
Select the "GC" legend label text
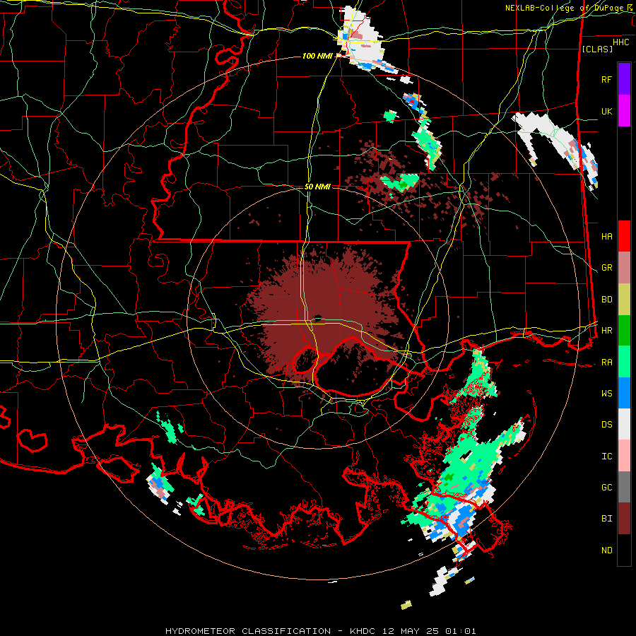pos(607,488)
